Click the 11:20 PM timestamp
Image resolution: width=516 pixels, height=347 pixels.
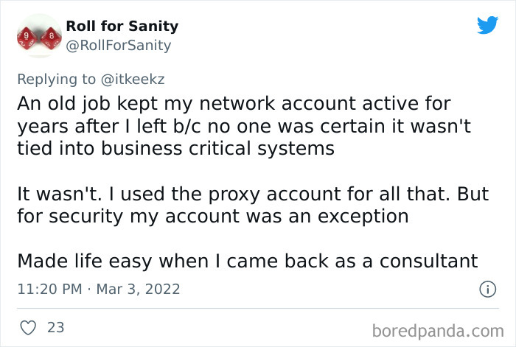(49, 289)
